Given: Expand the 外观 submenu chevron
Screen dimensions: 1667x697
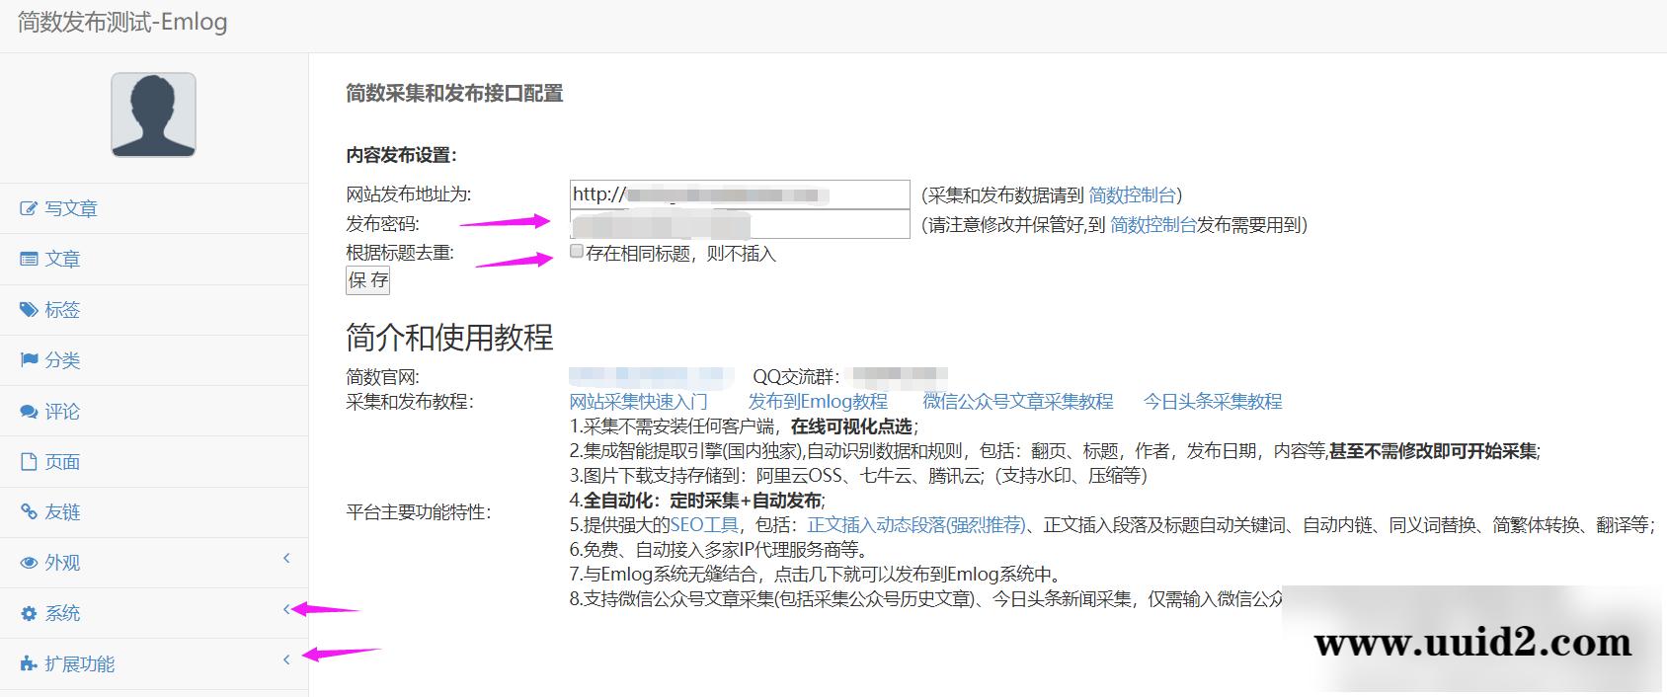Looking at the screenshot, I should coord(286,559).
